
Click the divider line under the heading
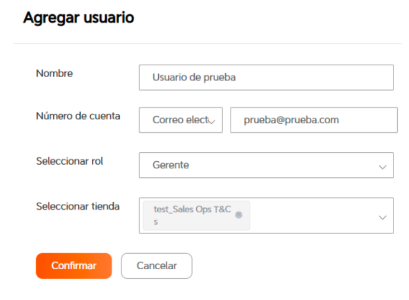[207, 43]
